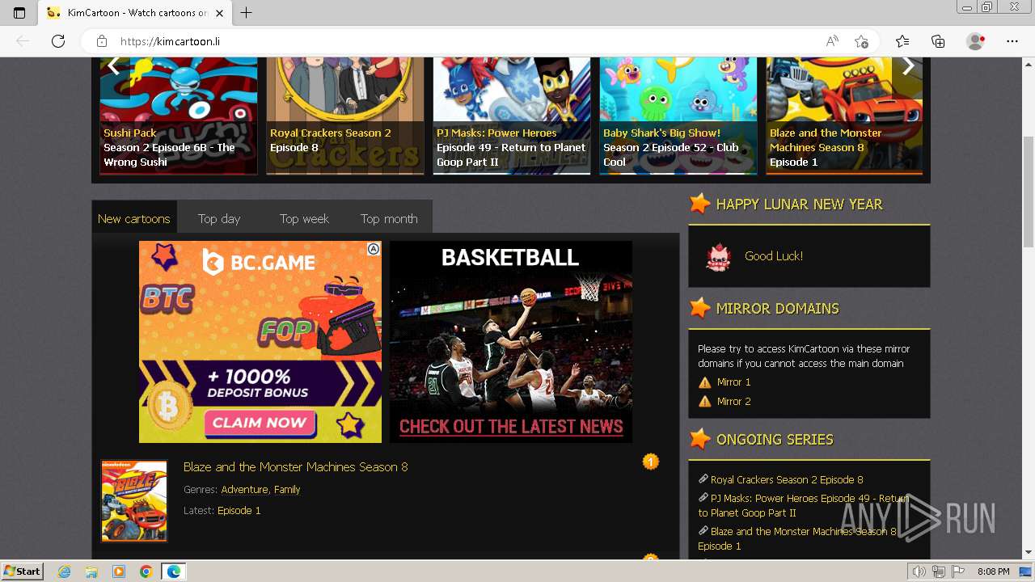
Task: Open a new browser tab
Action: pyautogui.click(x=247, y=13)
